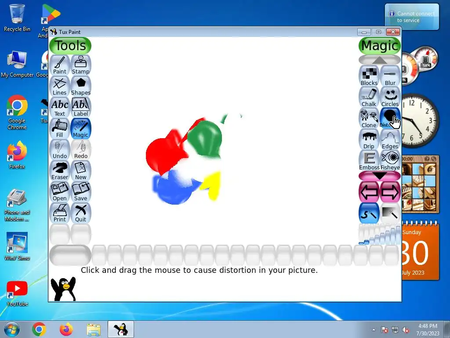Click the picture puzzle desktop gadget
Screen dimensions: 450x338
pos(420,184)
